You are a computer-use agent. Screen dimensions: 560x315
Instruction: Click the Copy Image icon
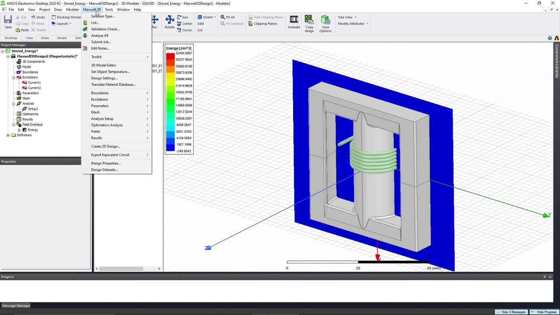click(x=309, y=20)
